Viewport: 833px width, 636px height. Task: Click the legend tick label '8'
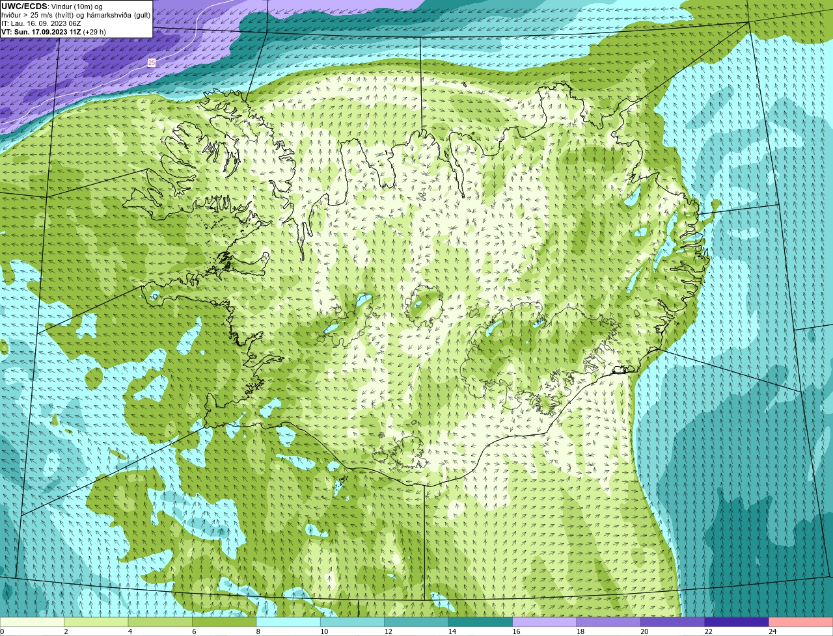click(257, 631)
